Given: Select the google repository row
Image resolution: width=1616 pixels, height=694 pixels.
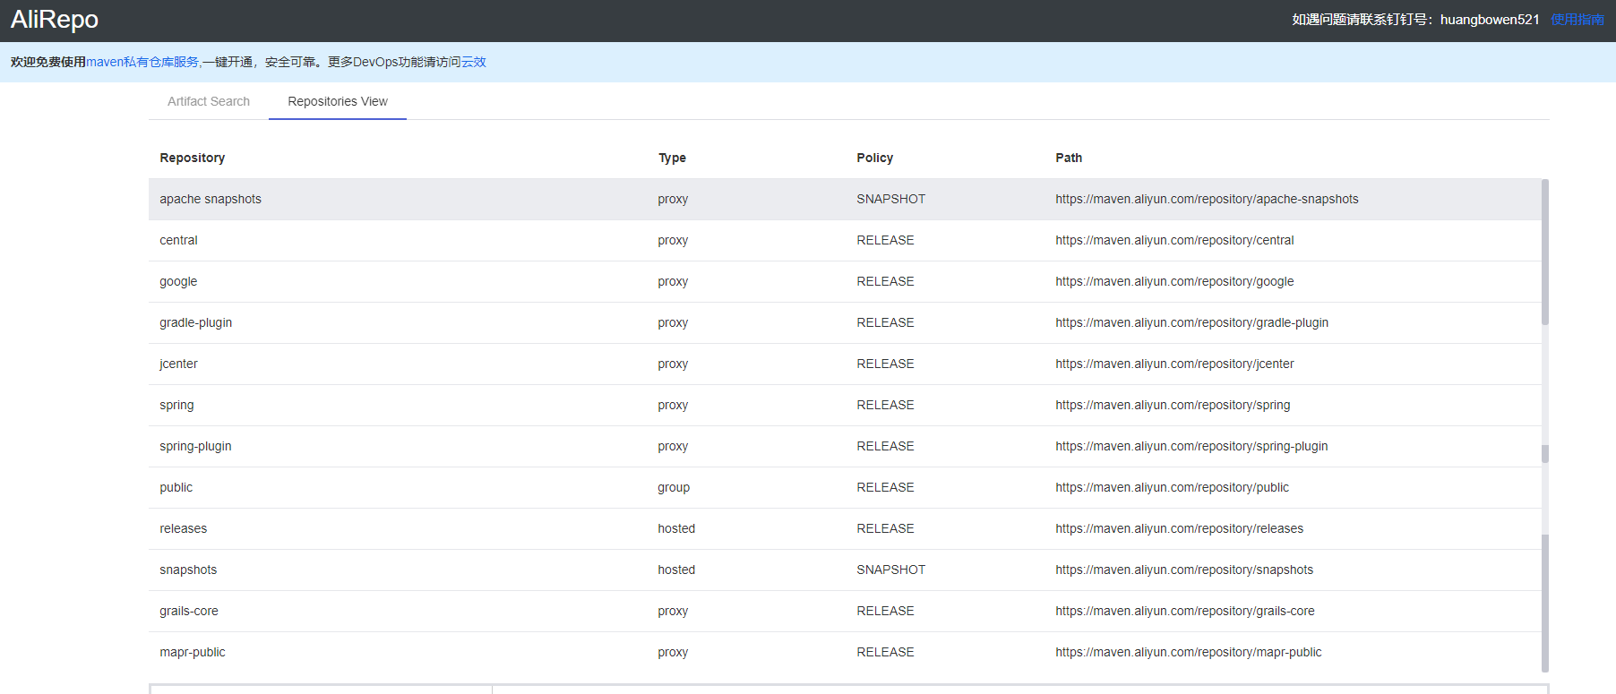Looking at the screenshot, I should tap(845, 281).
